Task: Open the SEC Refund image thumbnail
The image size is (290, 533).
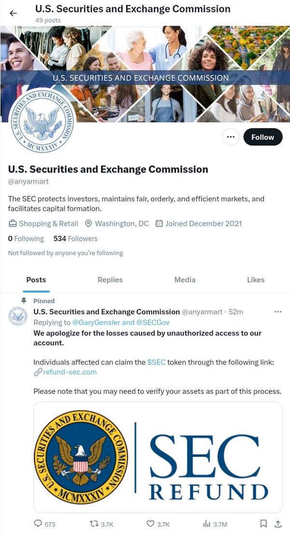Action: click(x=158, y=457)
